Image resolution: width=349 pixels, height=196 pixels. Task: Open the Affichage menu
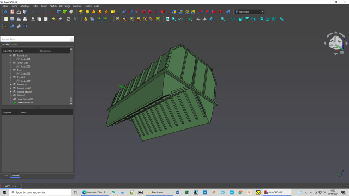tap(25, 6)
